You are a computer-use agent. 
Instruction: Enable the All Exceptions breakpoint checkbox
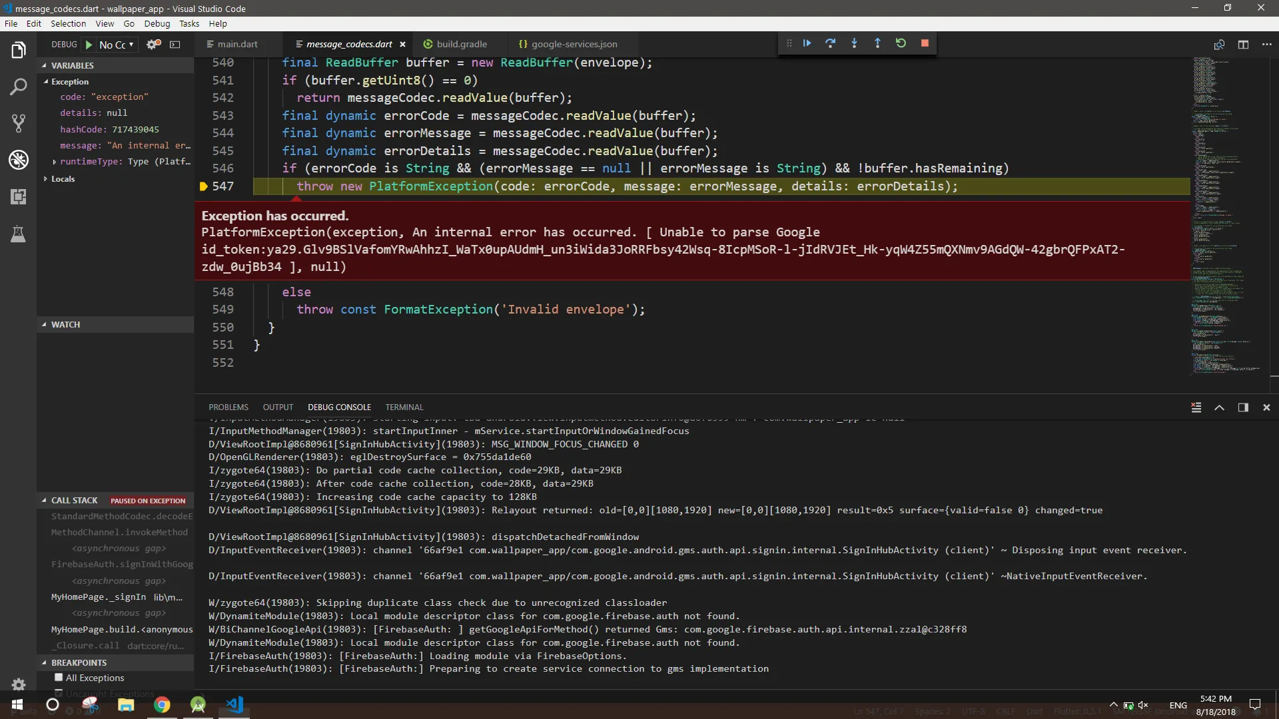click(x=59, y=678)
